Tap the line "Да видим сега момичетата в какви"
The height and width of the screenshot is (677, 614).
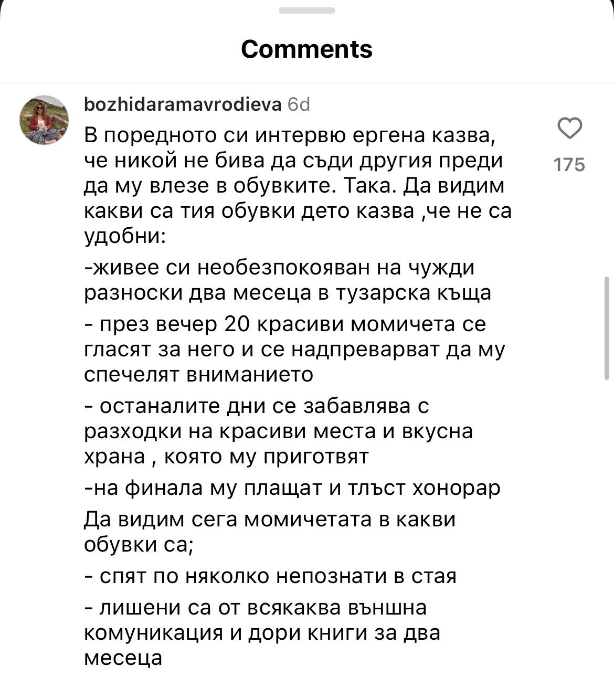coord(270,520)
